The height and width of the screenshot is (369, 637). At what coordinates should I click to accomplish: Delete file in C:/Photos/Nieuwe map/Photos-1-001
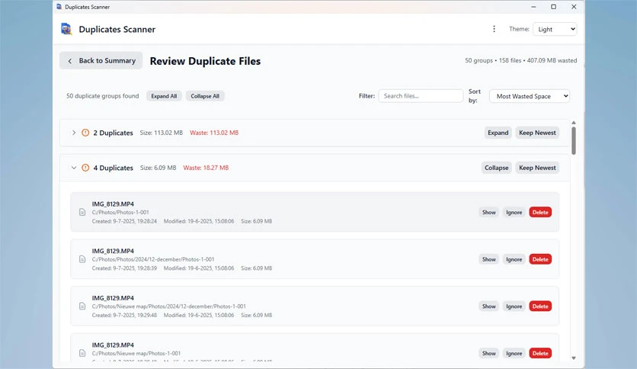click(540, 353)
